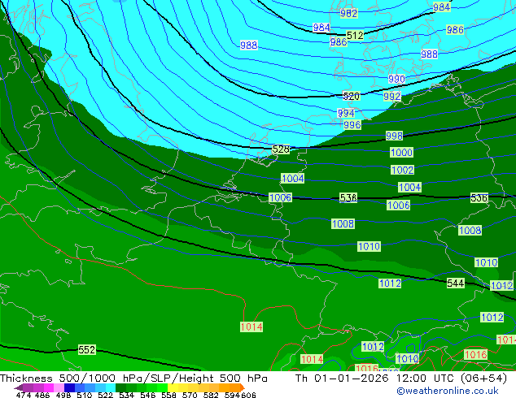516x398 pixels.
Task: Click the 512 height contour label
Action: point(355,35)
